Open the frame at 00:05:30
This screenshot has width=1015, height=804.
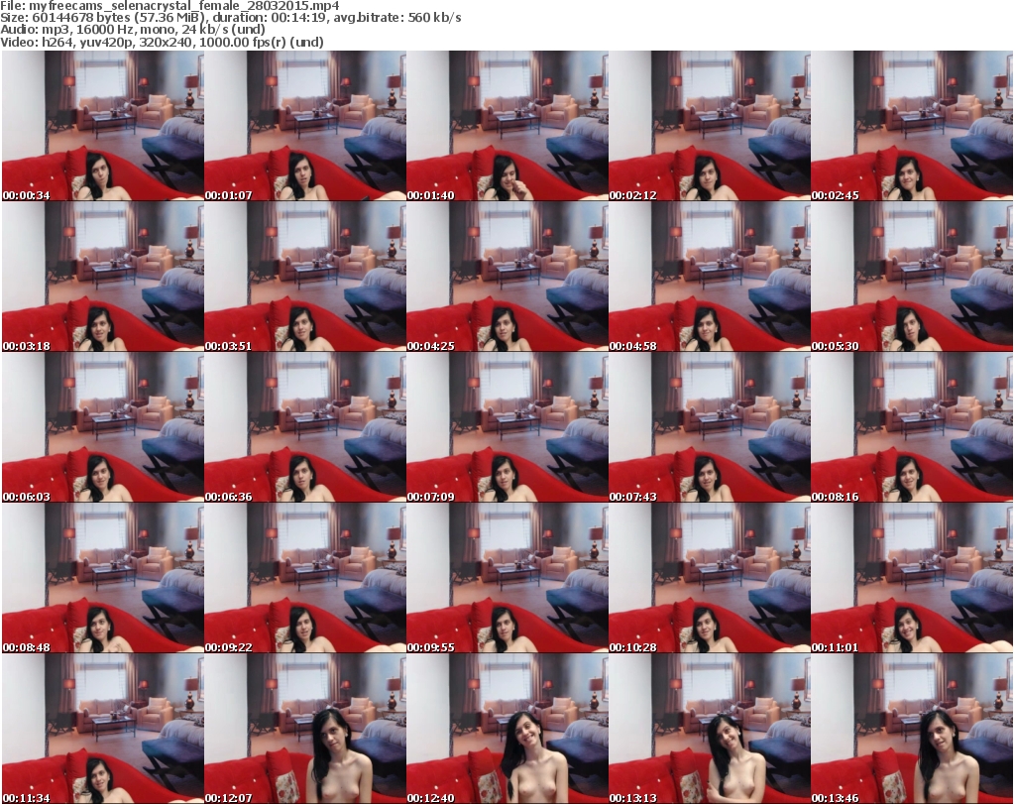click(912, 277)
